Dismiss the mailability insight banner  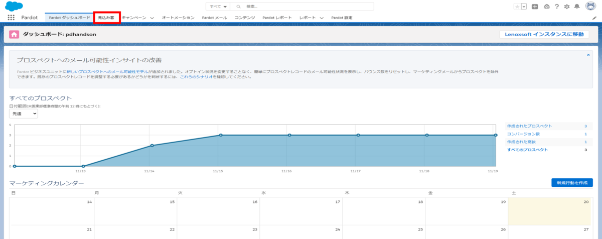point(588,54)
